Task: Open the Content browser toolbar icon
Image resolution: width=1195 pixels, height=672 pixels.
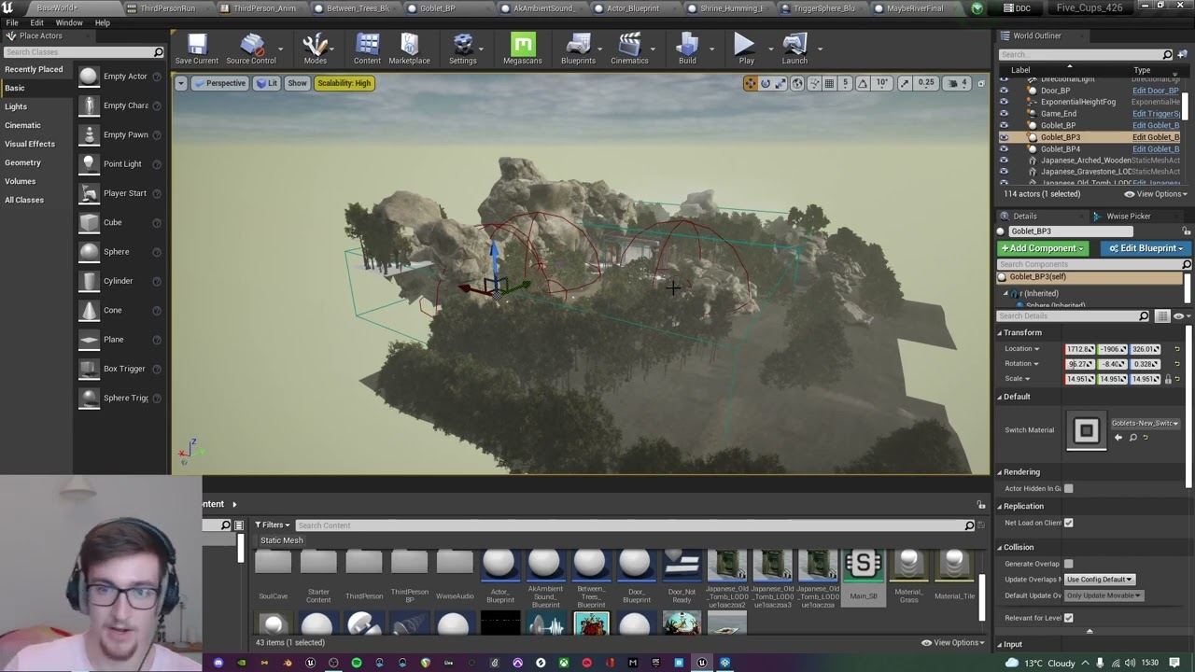Action: click(367, 49)
